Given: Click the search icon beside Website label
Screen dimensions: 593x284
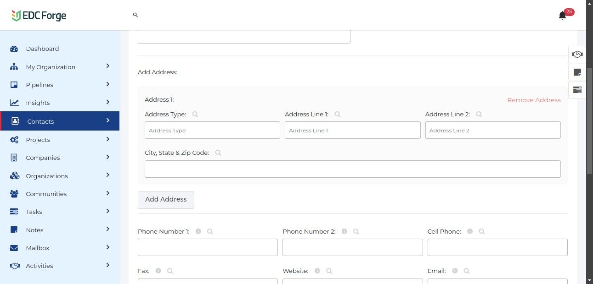Looking at the screenshot, I should (x=329, y=271).
